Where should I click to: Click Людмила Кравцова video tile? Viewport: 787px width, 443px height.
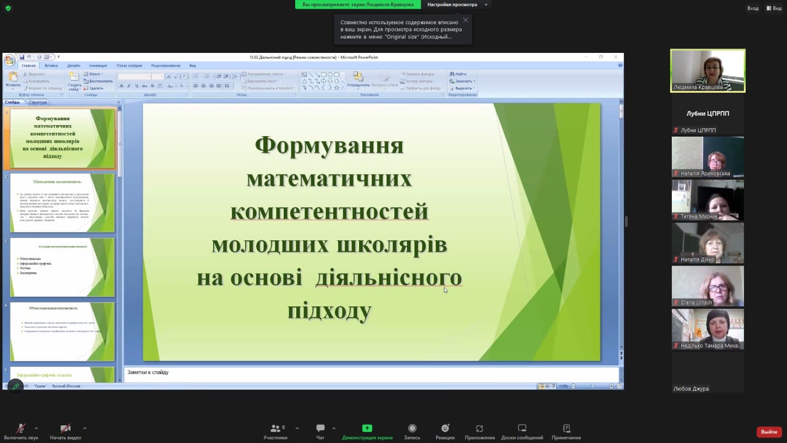[x=708, y=71]
